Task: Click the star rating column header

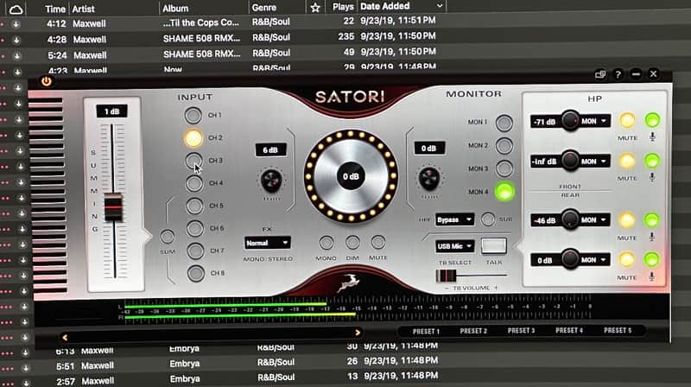Action: click(315, 8)
